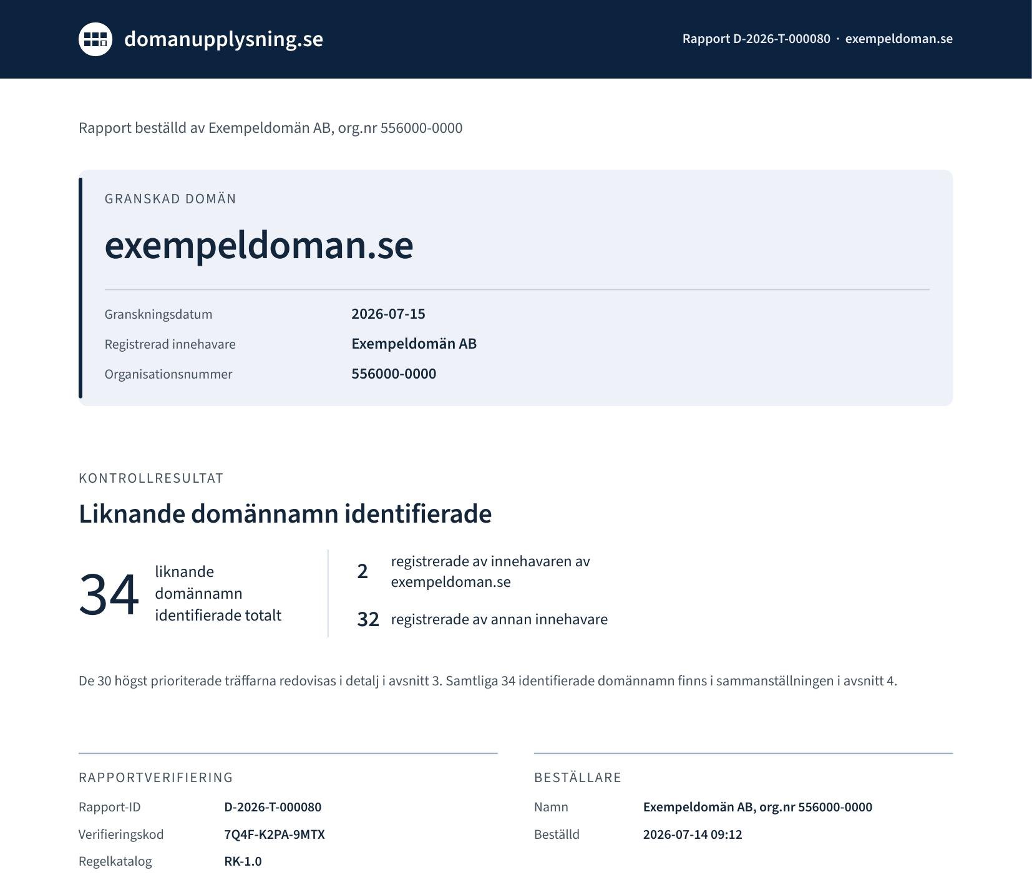Click 'Liknande domännamn identifierade' heading

[285, 514]
